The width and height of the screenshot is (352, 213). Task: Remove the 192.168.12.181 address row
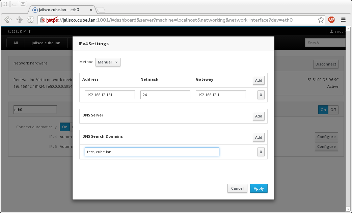[261, 95]
